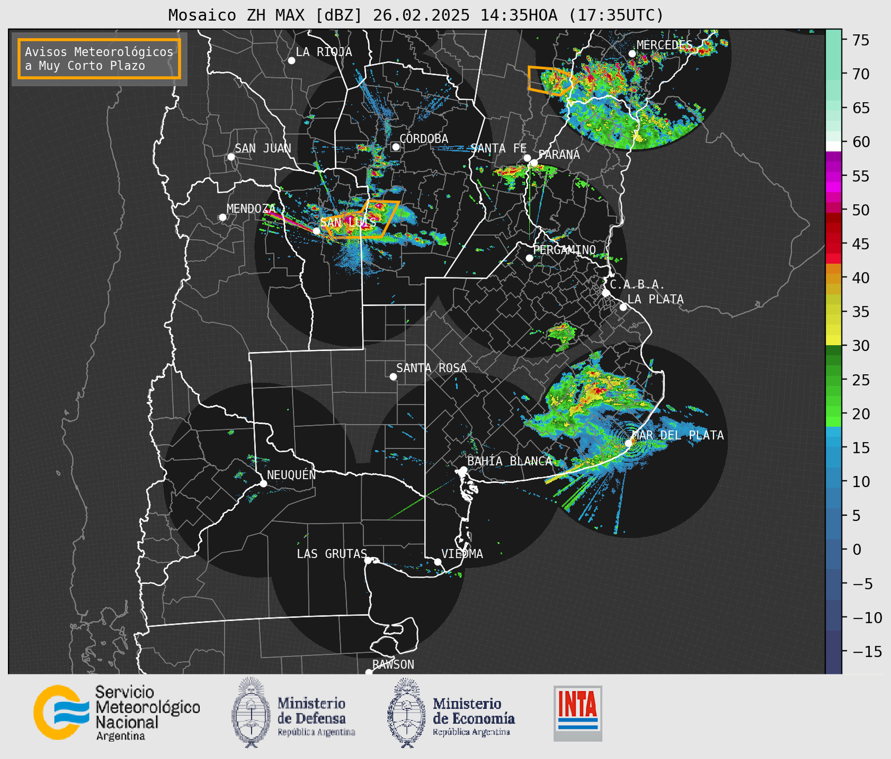Click the CÓRDOBA city marker dot
Image resolution: width=891 pixels, height=759 pixels.
[396, 147]
